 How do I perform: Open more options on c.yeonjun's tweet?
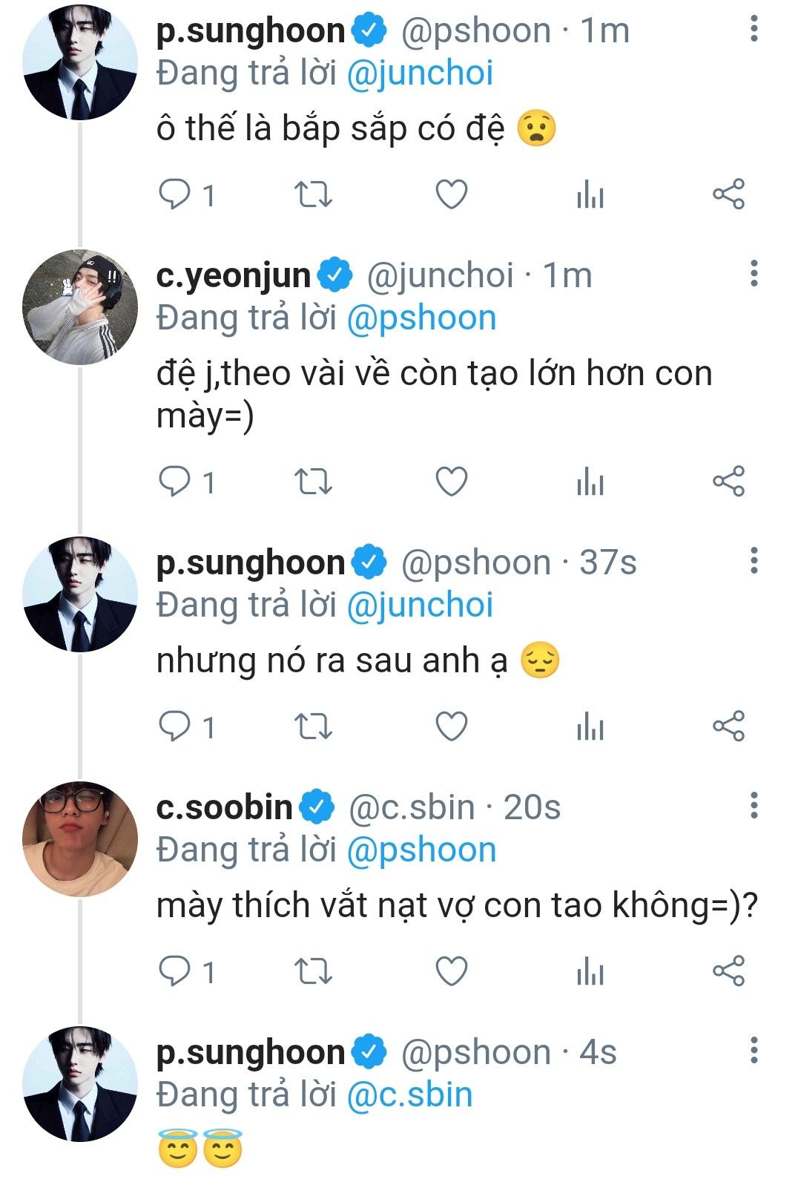[754, 274]
